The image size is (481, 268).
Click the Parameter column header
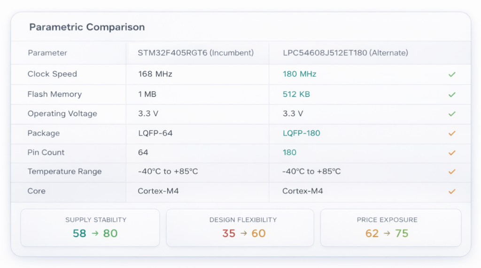47,53
